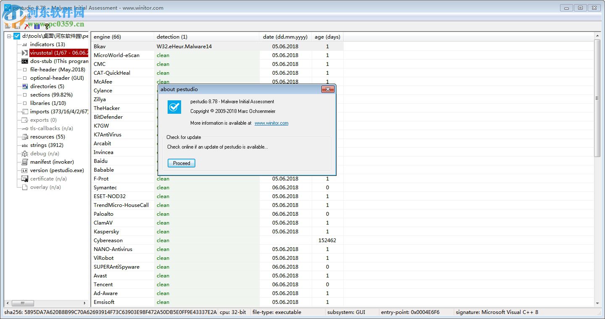Select the optional-header (GUI) tree node
This screenshot has height=319, width=605.
[x=57, y=78]
